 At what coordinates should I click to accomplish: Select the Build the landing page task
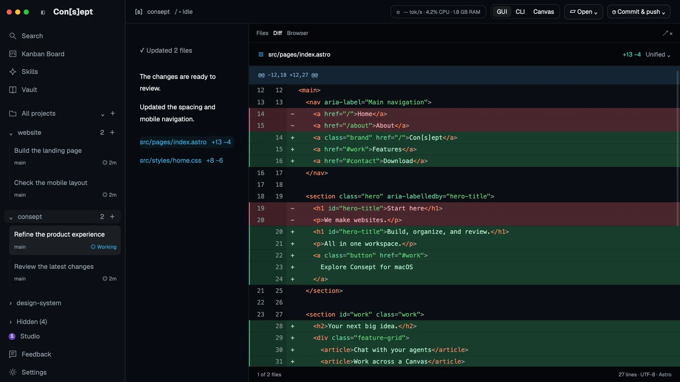65,156
